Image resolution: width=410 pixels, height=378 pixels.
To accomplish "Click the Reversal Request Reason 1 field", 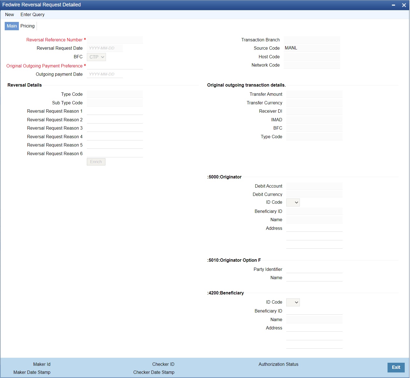I will click(115, 111).
